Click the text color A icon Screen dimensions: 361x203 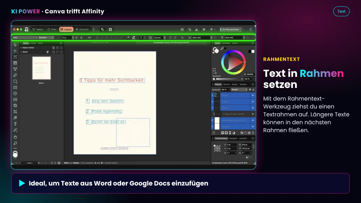[128, 38]
